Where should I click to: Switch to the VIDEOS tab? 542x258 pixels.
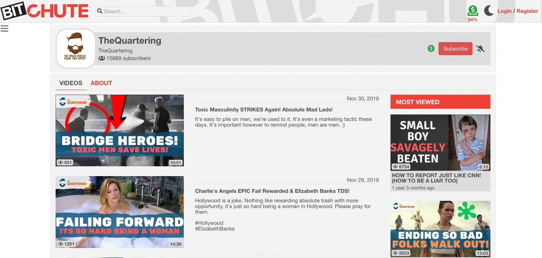click(71, 83)
